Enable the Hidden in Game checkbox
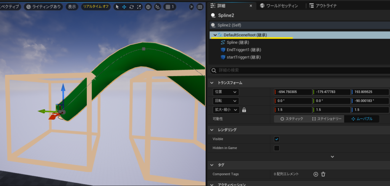 (277, 148)
